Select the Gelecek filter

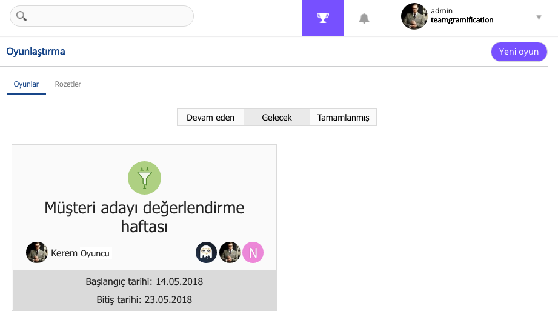pyautogui.click(x=276, y=118)
